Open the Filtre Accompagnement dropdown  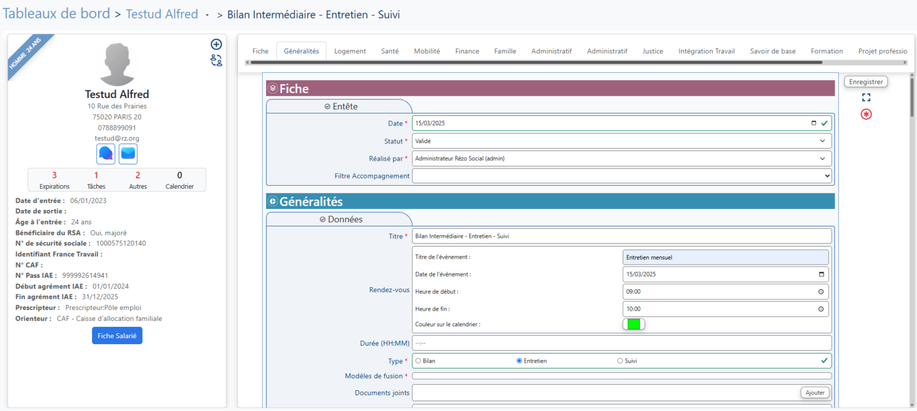(621, 176)
